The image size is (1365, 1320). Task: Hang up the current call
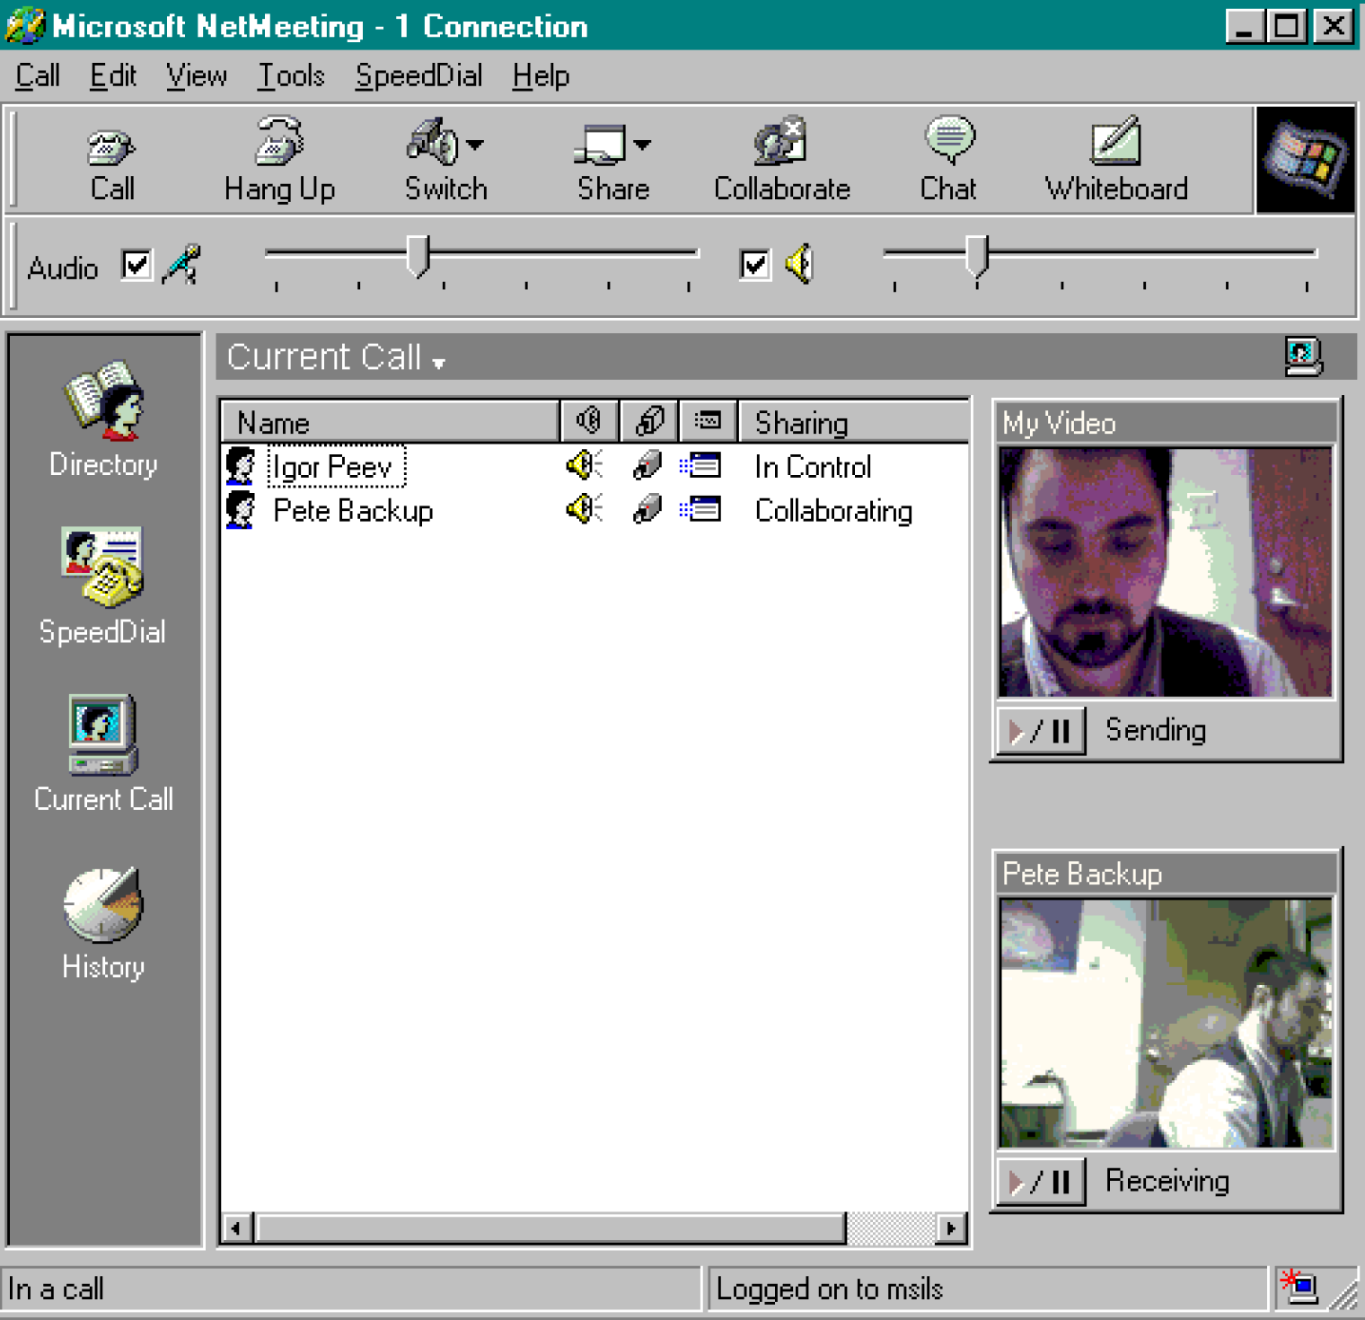[279, 160]
